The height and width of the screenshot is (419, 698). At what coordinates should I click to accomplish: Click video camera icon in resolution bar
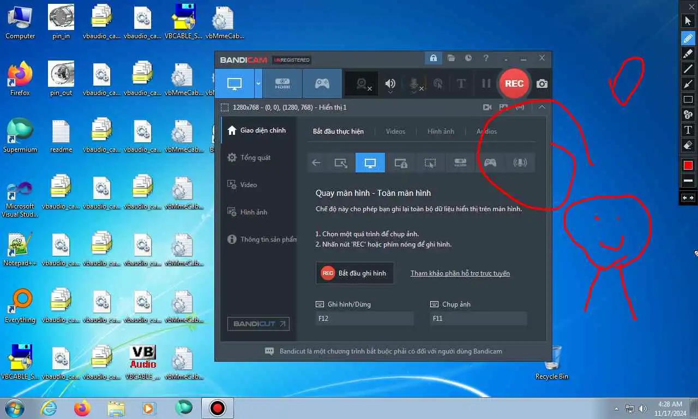[x=488, y=107]
